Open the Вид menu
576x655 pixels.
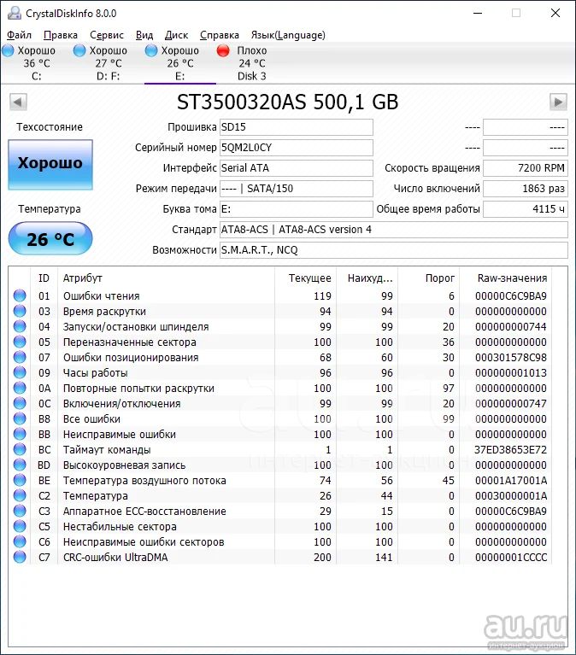pos(144,35)
